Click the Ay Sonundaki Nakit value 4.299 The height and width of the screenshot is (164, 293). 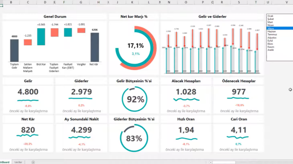click(x=82, y=130)
